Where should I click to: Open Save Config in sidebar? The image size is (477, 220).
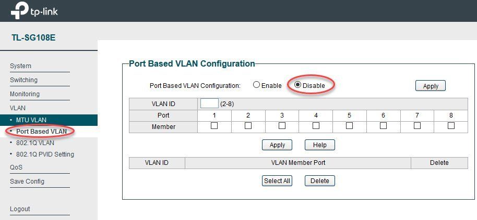coord(27,181)
